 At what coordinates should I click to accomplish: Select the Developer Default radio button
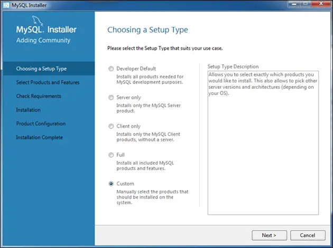tap(111, 69)
